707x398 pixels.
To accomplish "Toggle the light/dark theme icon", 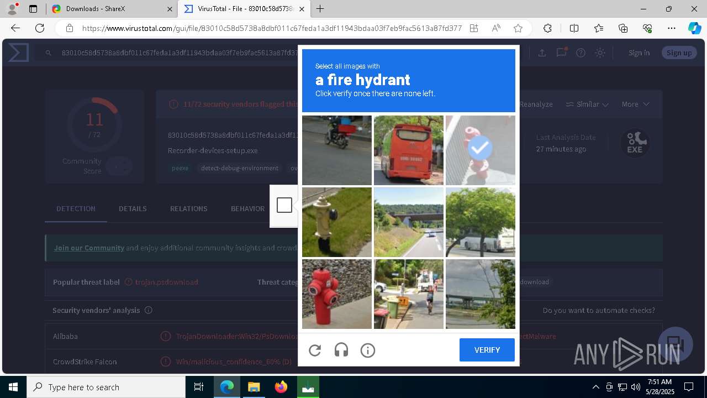I will [x=600, y=53].
